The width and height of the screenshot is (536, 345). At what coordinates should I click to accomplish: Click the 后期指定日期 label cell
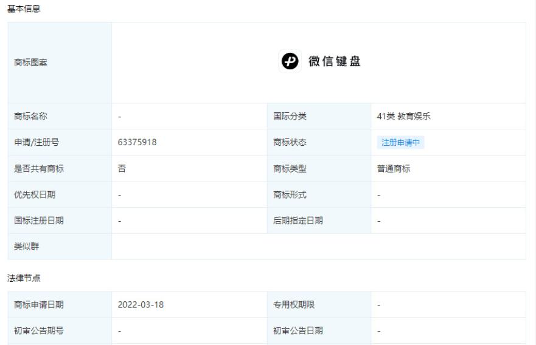coord(319,220)
